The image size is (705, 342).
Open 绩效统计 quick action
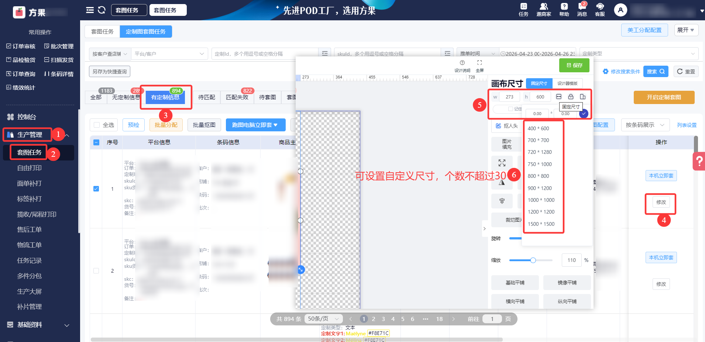point(21,87)
